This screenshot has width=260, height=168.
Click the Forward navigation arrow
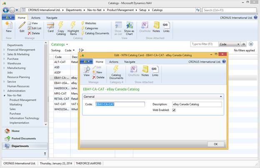click(x=12, y=10)
